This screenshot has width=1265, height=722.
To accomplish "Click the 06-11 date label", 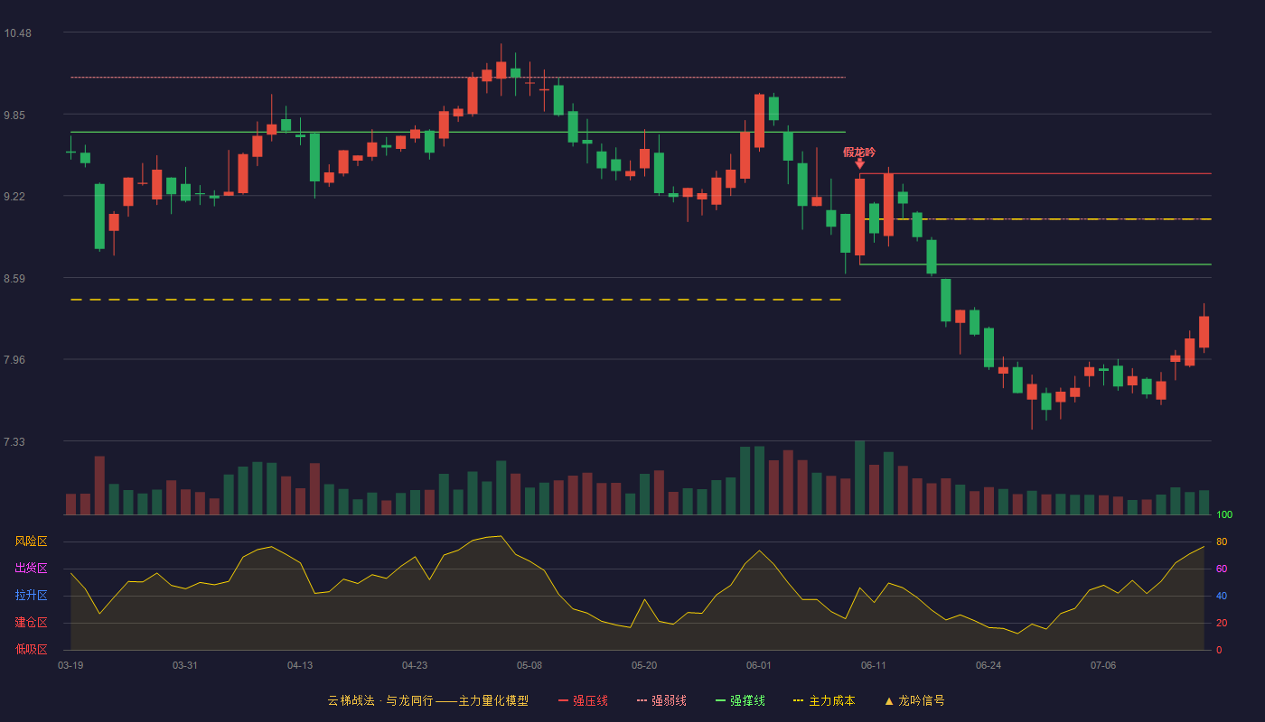I will [x=874, y=665].
